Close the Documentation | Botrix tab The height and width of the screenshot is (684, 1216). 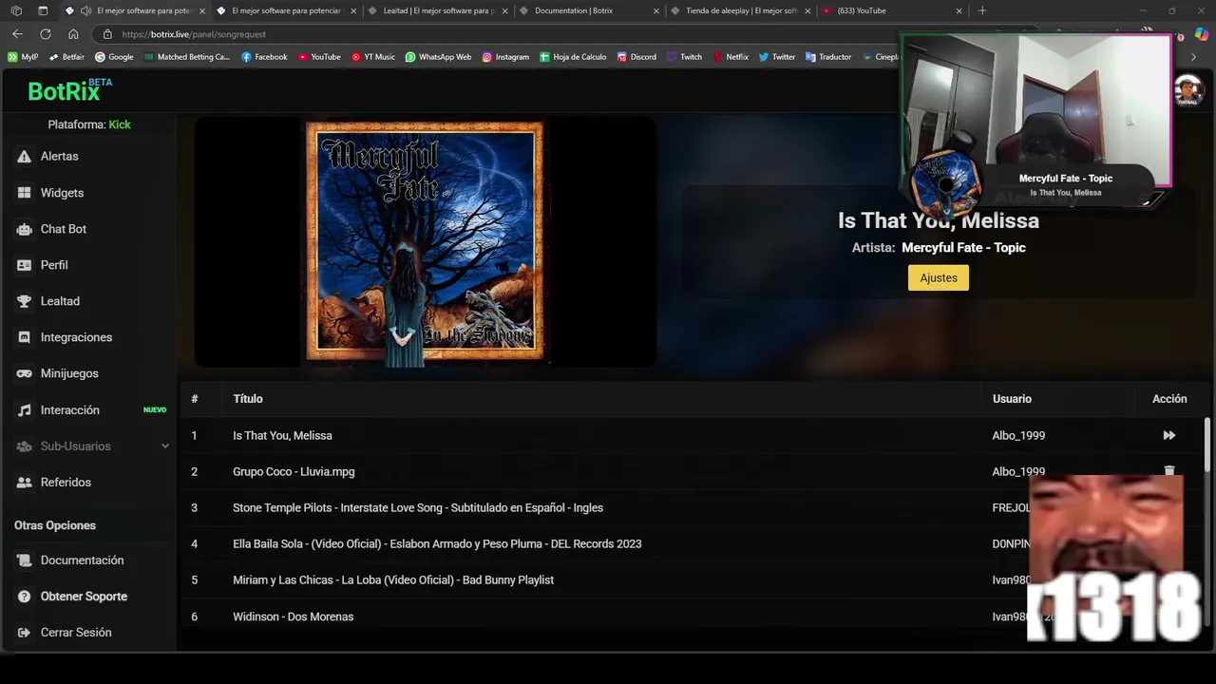pyautogui.click(x=655, y=10)
